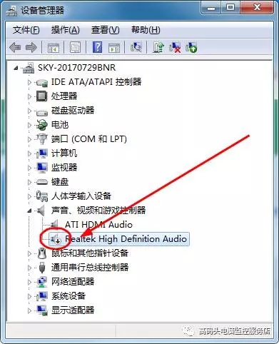The width and height of the screenshot is (279, 344).
Task: Select the 鼠标和其他指针设备 category
Action: pos(90,253)
